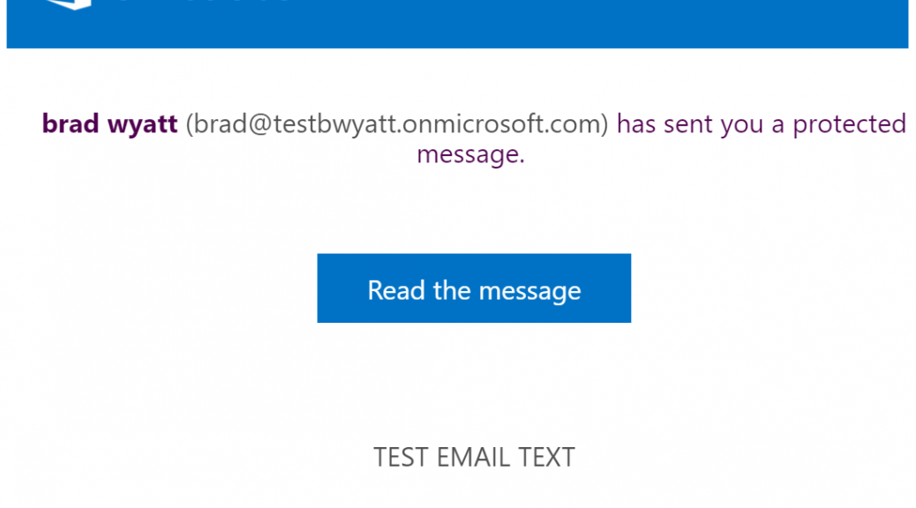Click the bold first name 'brad'
The image size is (916, 508).
point(71,123)
